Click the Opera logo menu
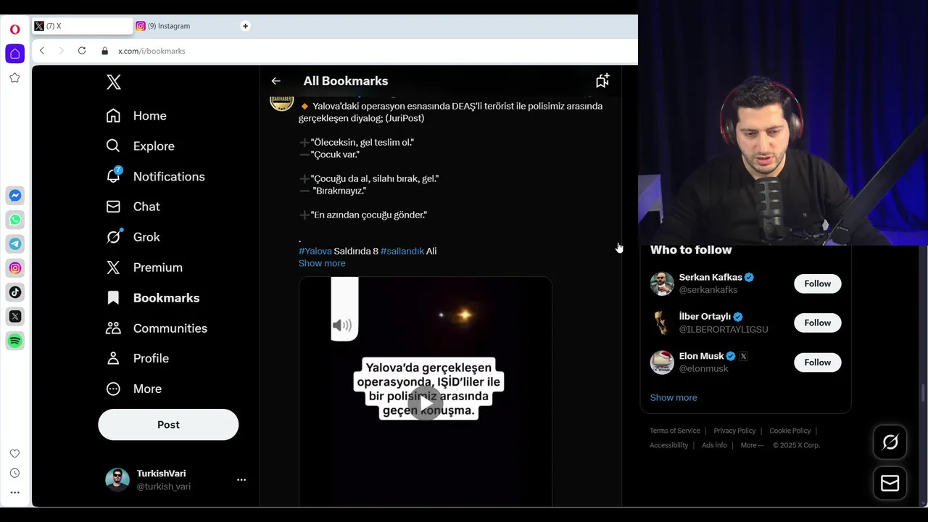 14,30
